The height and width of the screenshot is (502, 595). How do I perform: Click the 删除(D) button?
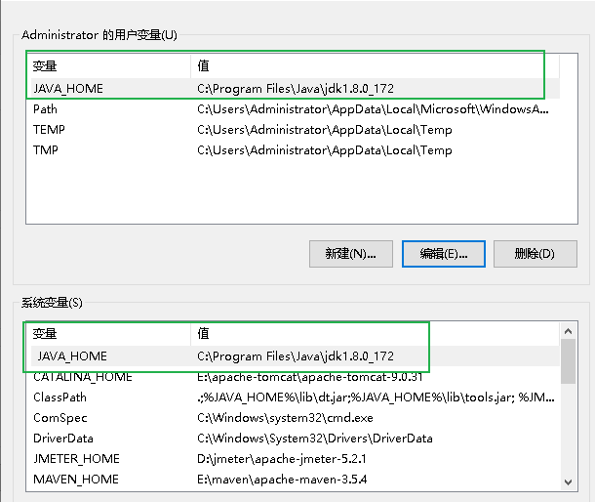pyautogui.click(x=535, y=254)
